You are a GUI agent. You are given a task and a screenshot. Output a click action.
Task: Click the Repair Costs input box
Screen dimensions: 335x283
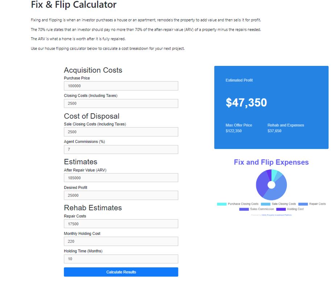(x=121, y=224)
